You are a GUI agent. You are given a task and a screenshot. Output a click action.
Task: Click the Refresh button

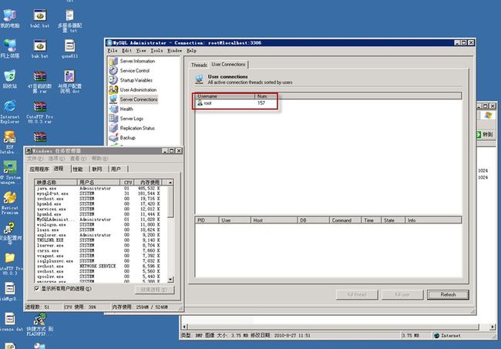click(448, 294)
